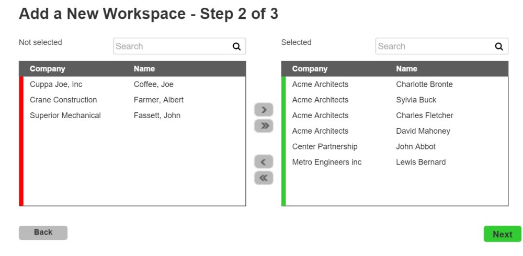
Task: Select the Sylvia Buck row
Action: (x=396, y=100)
